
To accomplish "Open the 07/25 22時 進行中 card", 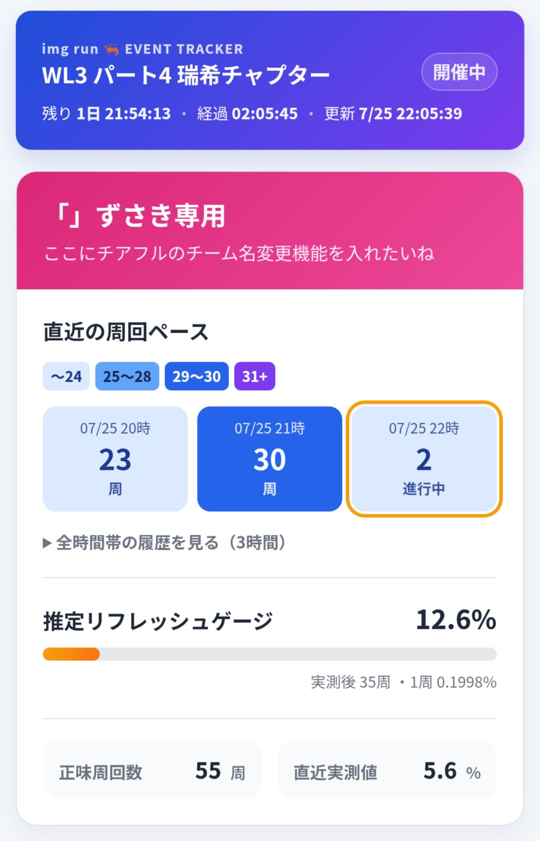I will [424, 459].
